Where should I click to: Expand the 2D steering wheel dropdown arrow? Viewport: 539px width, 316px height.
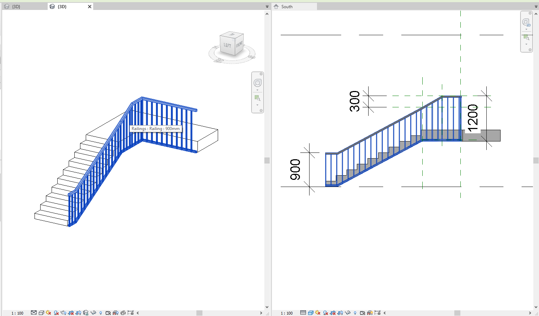526,30
